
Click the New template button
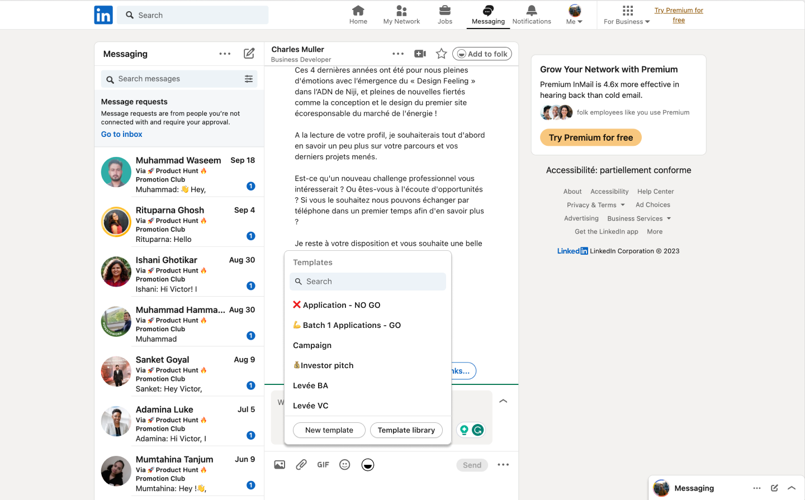tap(329, 430)
